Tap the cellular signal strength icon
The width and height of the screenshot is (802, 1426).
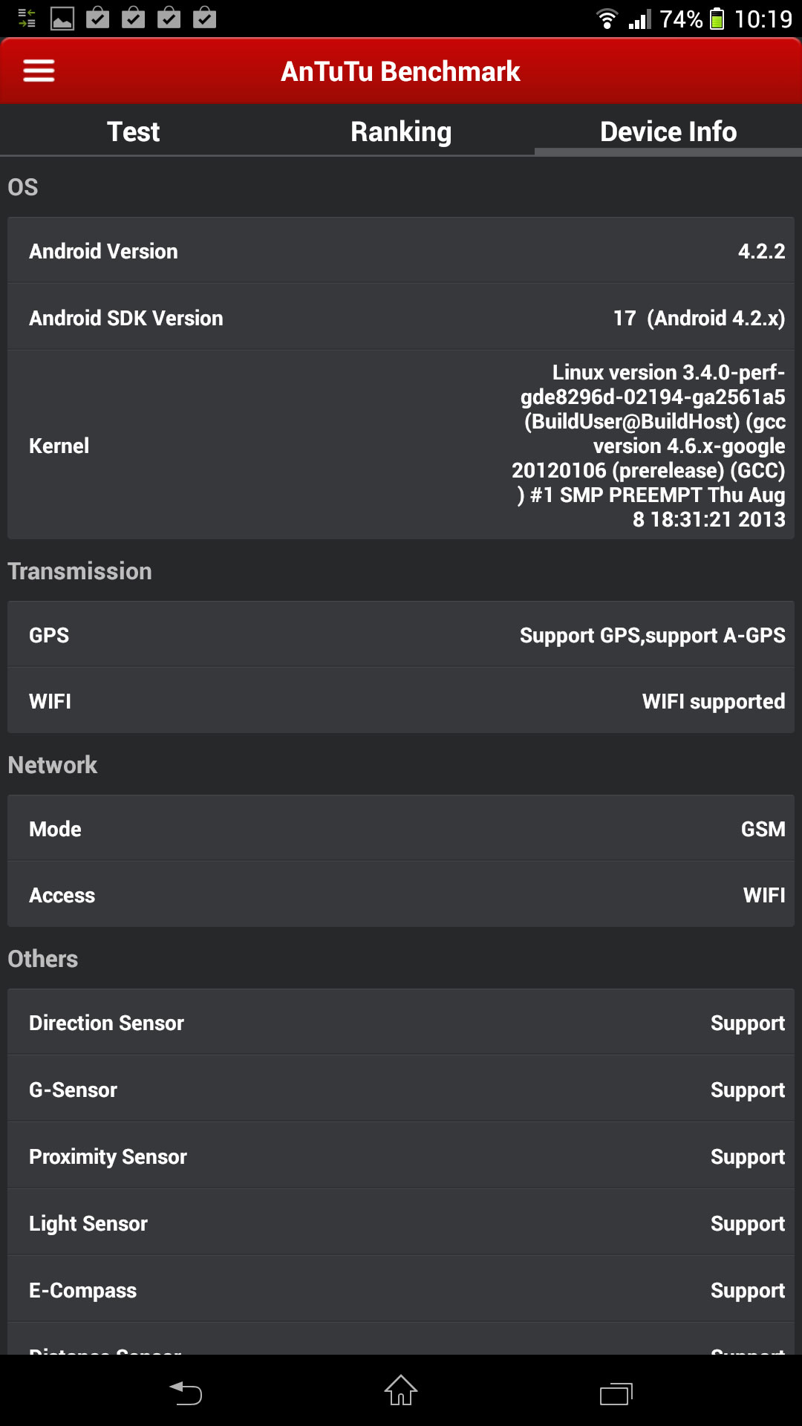pyautogui.click(x=639, y=19)
